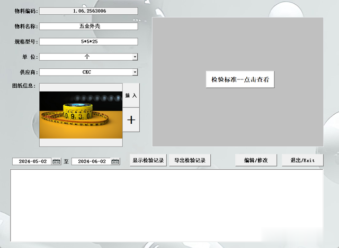Click the 退出/Exit button
The height and width of the screenshot is (248, 339).
click(x=302, y=160)
